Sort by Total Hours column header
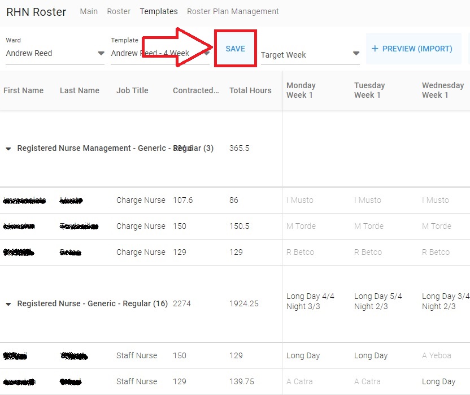Viewport: 470px width, 395px height. [x=250, y=90]
